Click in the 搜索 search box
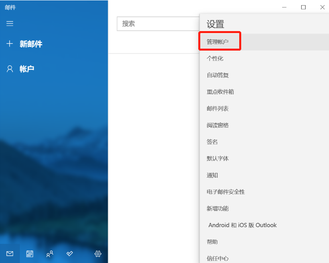 158,24
